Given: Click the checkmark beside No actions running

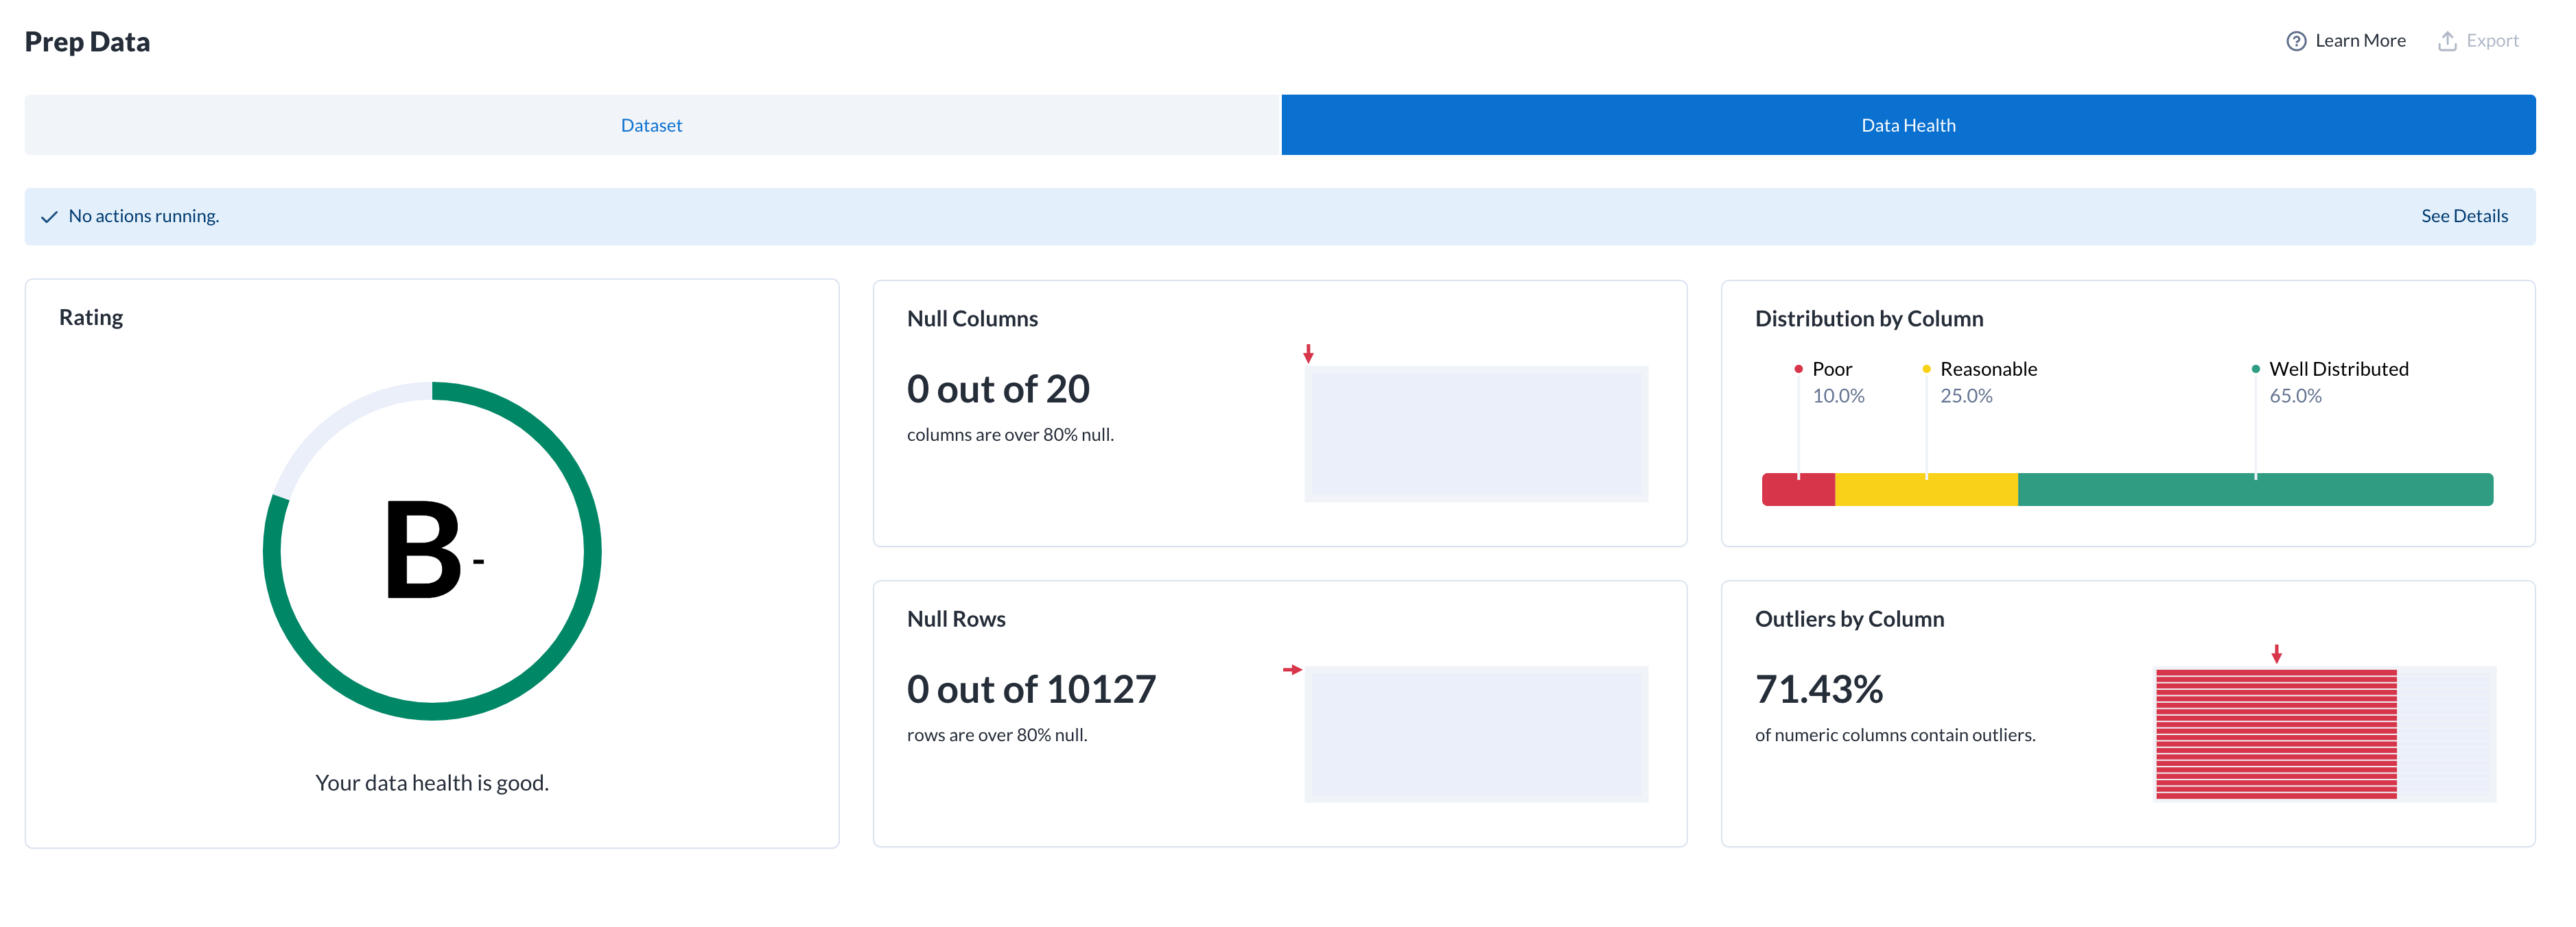Looking at the screenshot, I should point(49,216).
